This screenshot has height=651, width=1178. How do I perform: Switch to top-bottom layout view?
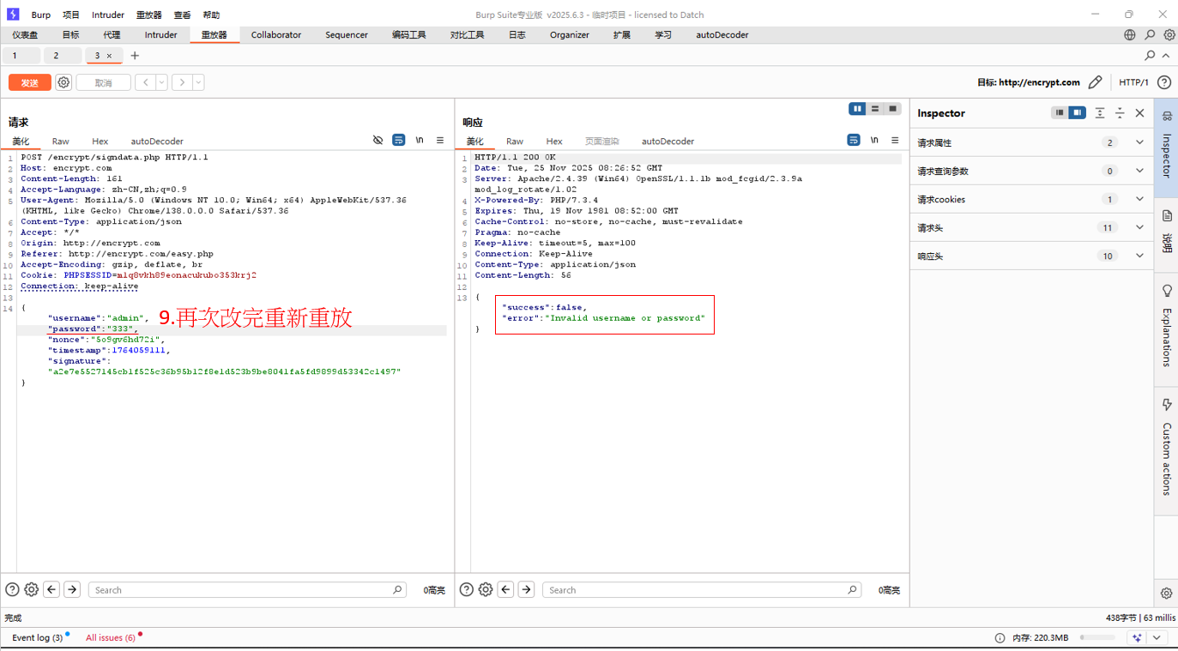coord(875,109)
